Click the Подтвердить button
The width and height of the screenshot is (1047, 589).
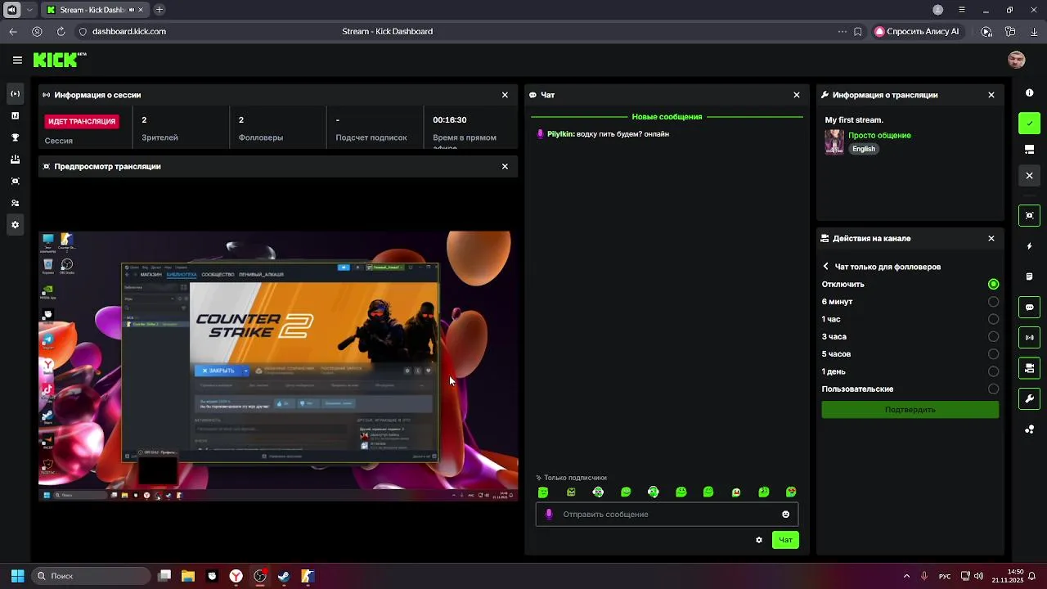(910, 410)
